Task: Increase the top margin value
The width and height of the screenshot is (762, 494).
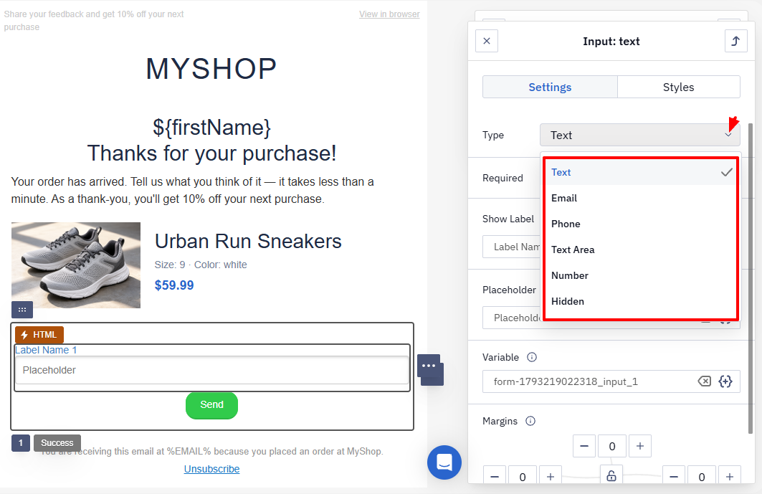Action: [640, 446]
